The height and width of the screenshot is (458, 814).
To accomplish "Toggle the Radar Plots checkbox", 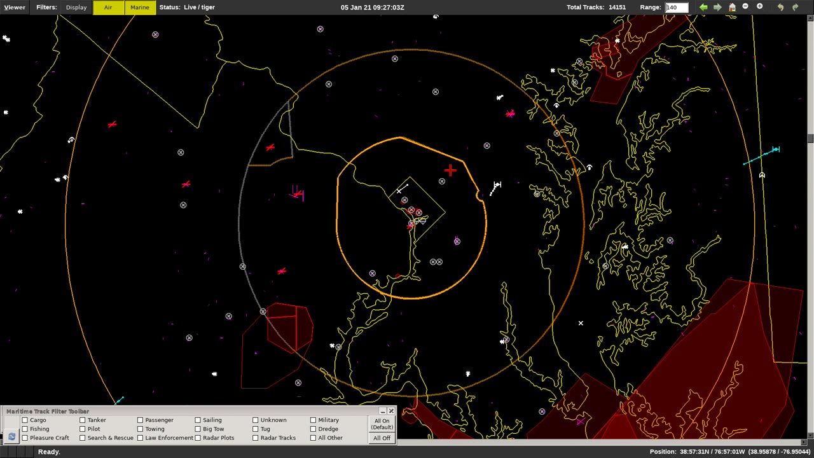I will point(198,438).
